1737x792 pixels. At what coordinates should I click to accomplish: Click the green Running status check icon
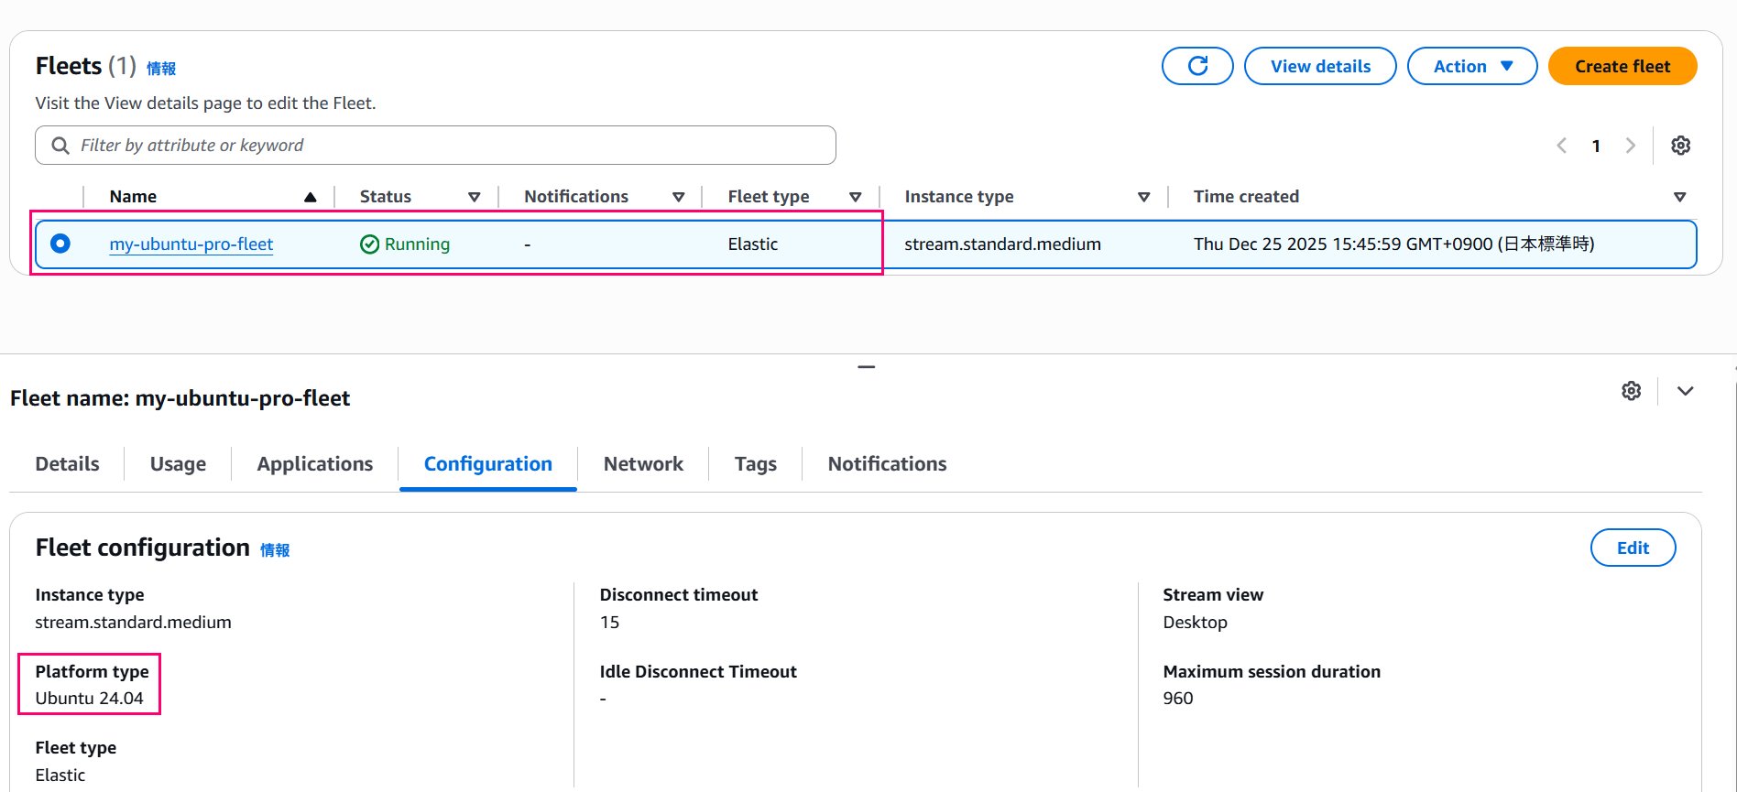[369, 244]
